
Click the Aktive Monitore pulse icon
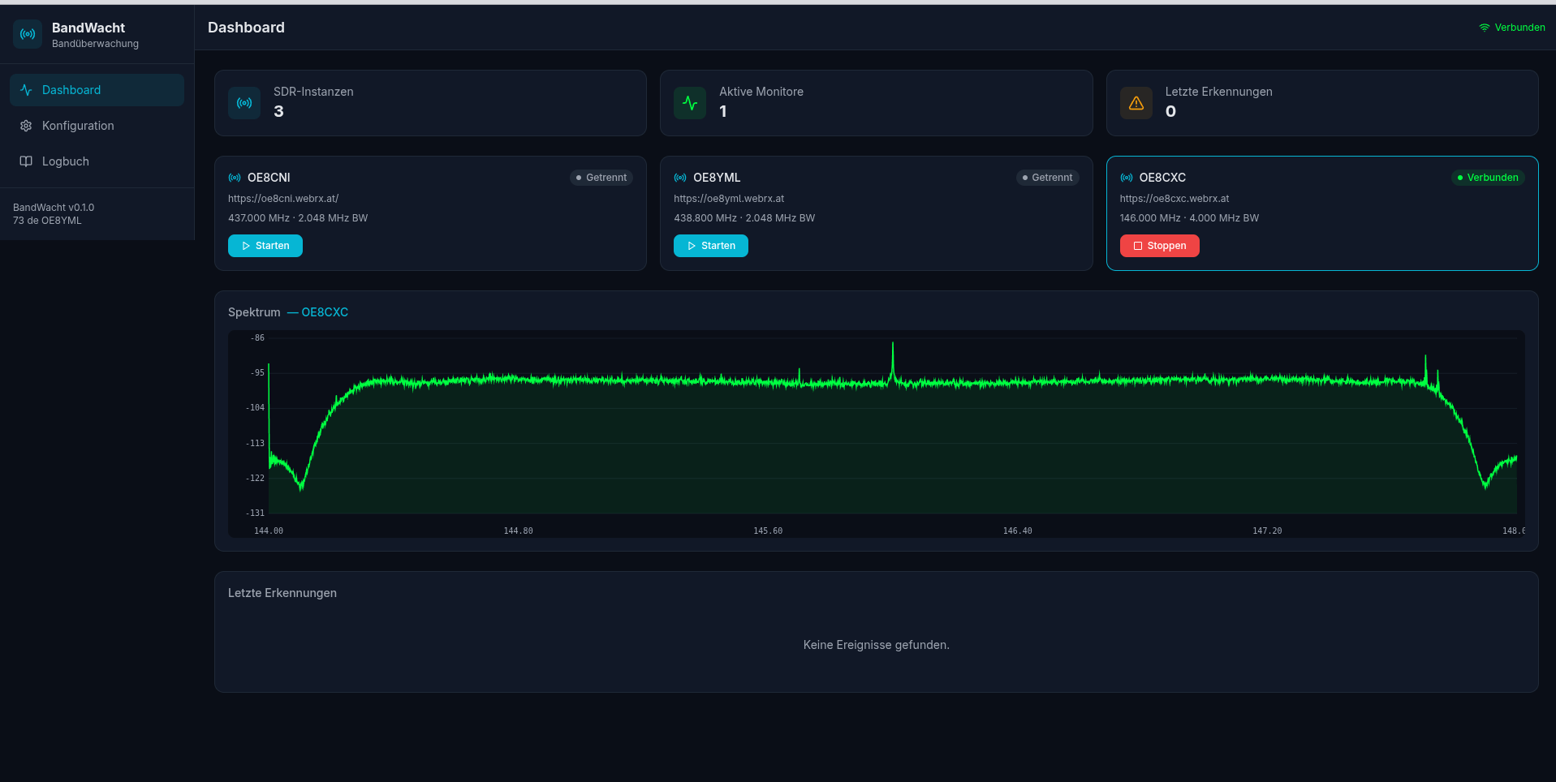coord(690,103)
